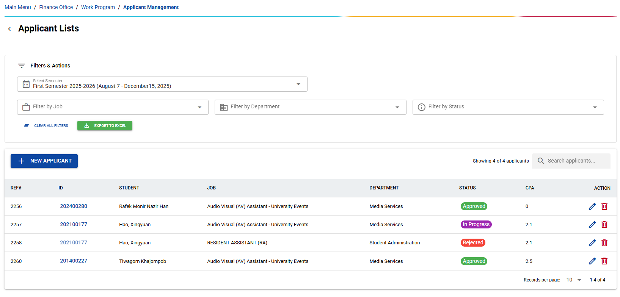Click reference number 2260

(16, 261)
